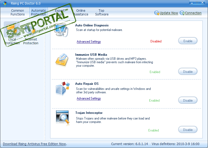Disable Immunize USB Media
This screenshot has height=148, width=208.
tap(188, 72)
